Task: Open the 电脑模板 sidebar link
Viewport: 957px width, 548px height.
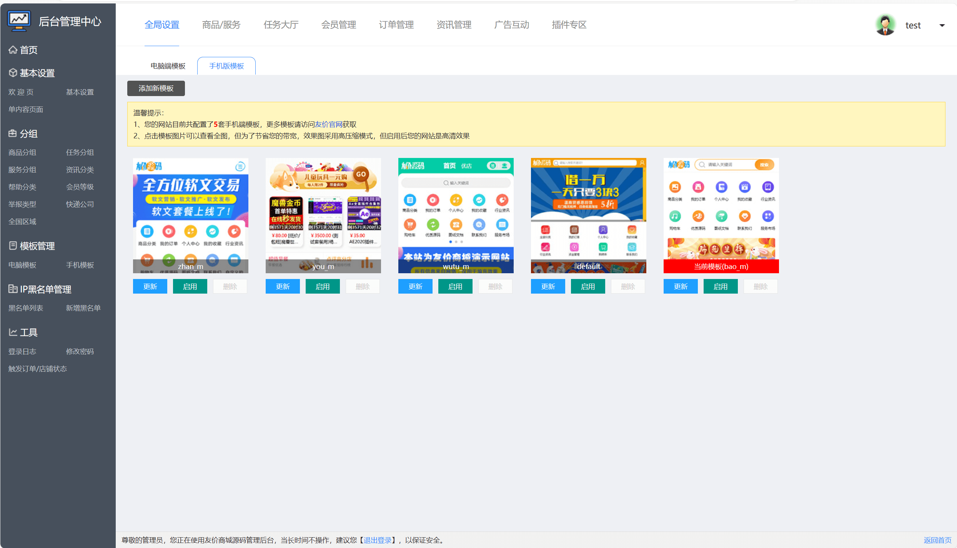Action: pos(22,265)
